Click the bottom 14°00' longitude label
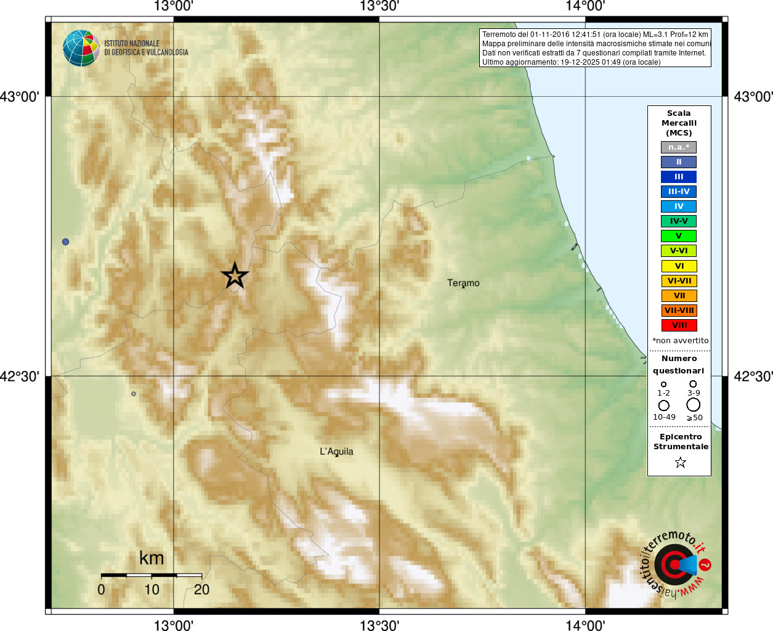 point(585,625)
